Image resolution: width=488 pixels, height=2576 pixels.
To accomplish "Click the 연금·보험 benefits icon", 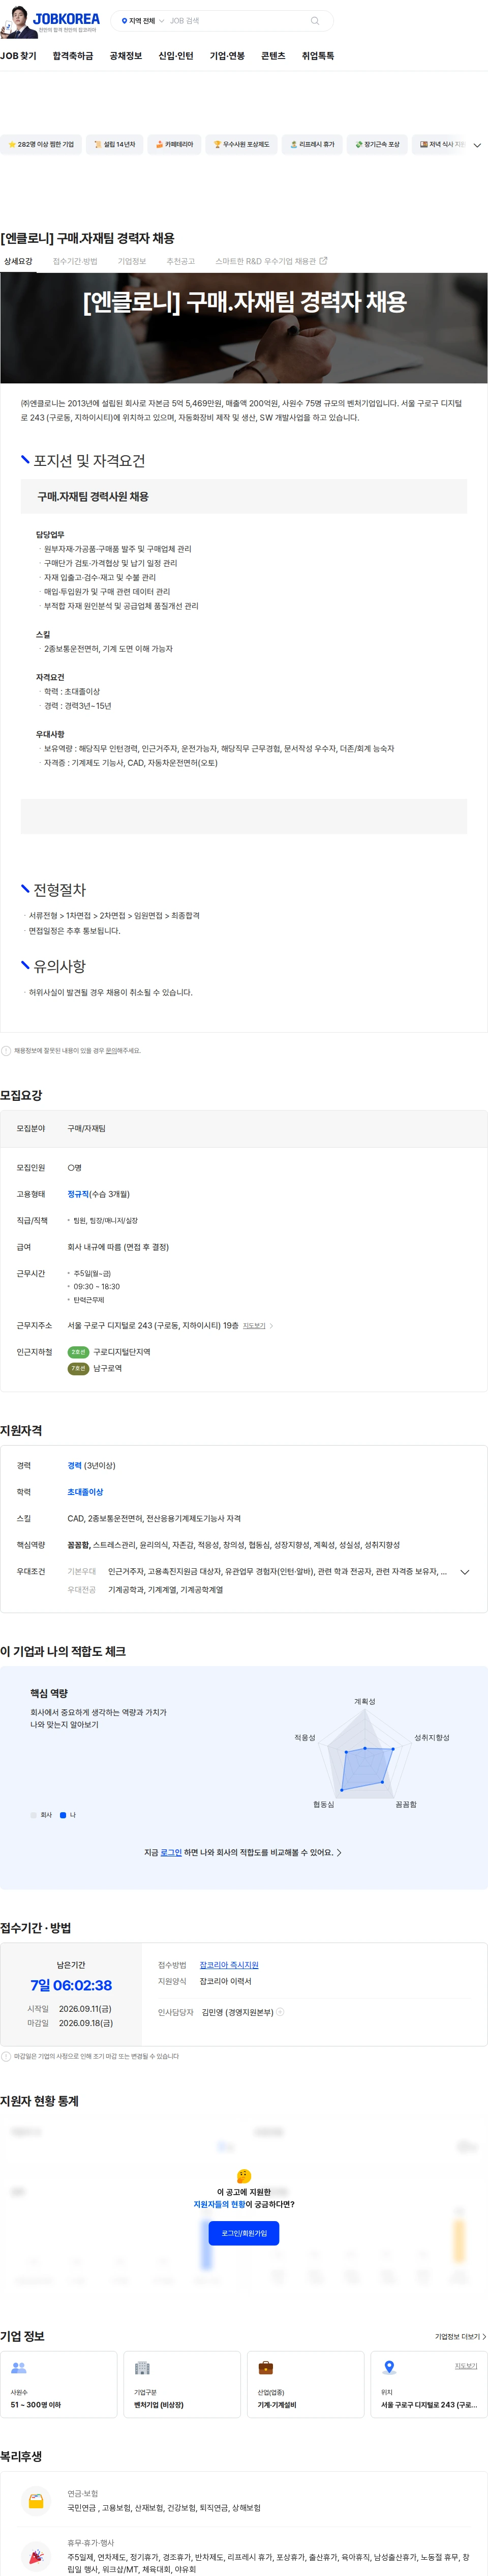I will point(36,2502).
